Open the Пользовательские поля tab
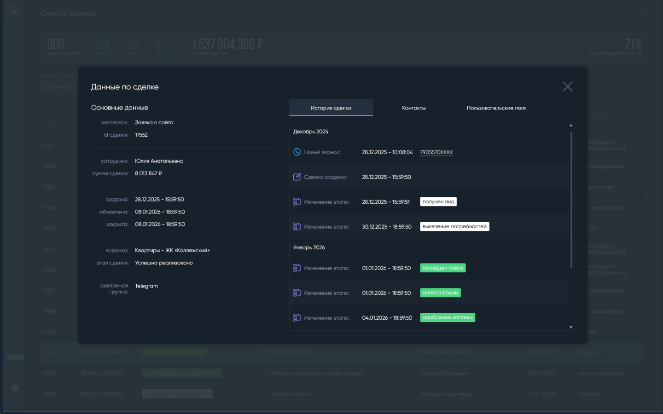 point(496,108)
